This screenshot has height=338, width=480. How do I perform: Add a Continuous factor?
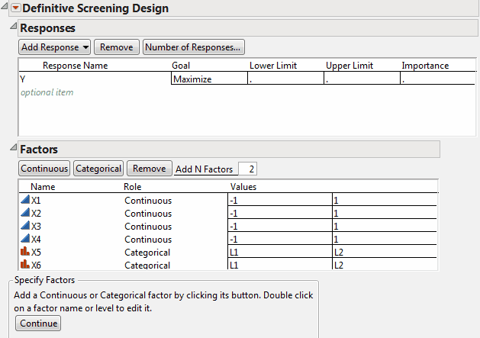44,169
